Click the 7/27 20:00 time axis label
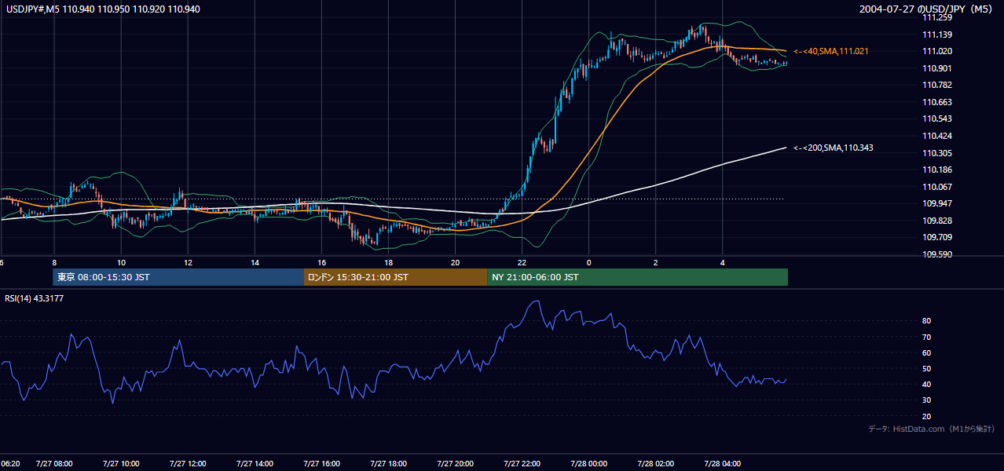The image size is (1004, 471). point(456,464)
